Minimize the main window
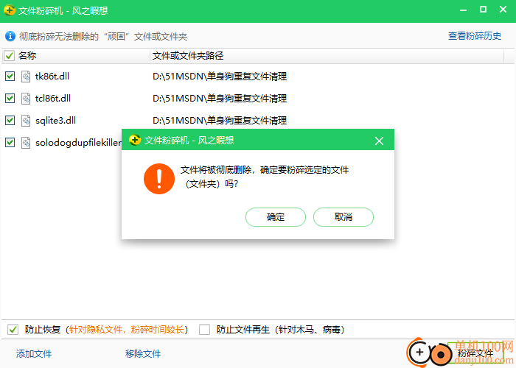This screenshot has width=516, height=368. coord(464,10)
